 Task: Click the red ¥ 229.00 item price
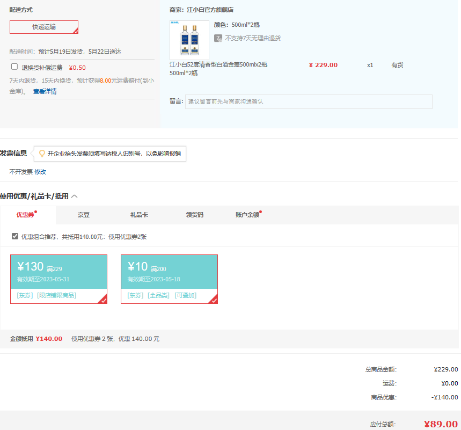coord(323,65)
